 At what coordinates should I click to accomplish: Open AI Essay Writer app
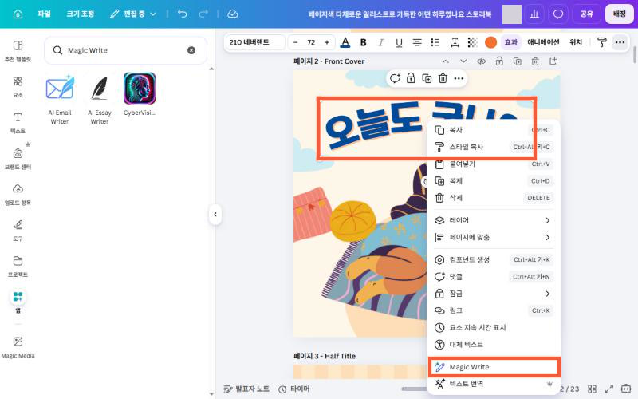pos(100,99)
